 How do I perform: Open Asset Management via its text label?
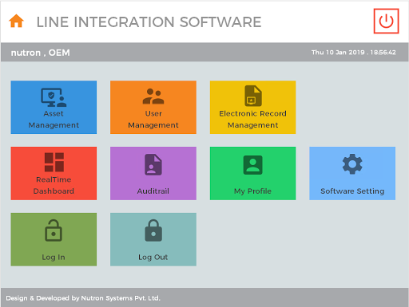point(54,120)
